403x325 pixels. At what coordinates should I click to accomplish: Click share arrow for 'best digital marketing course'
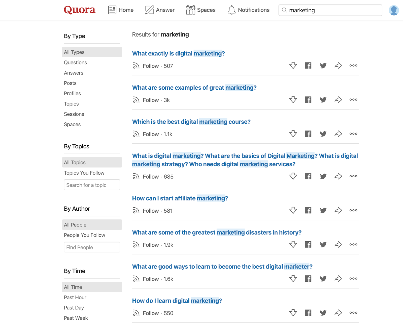pos(338,134)
